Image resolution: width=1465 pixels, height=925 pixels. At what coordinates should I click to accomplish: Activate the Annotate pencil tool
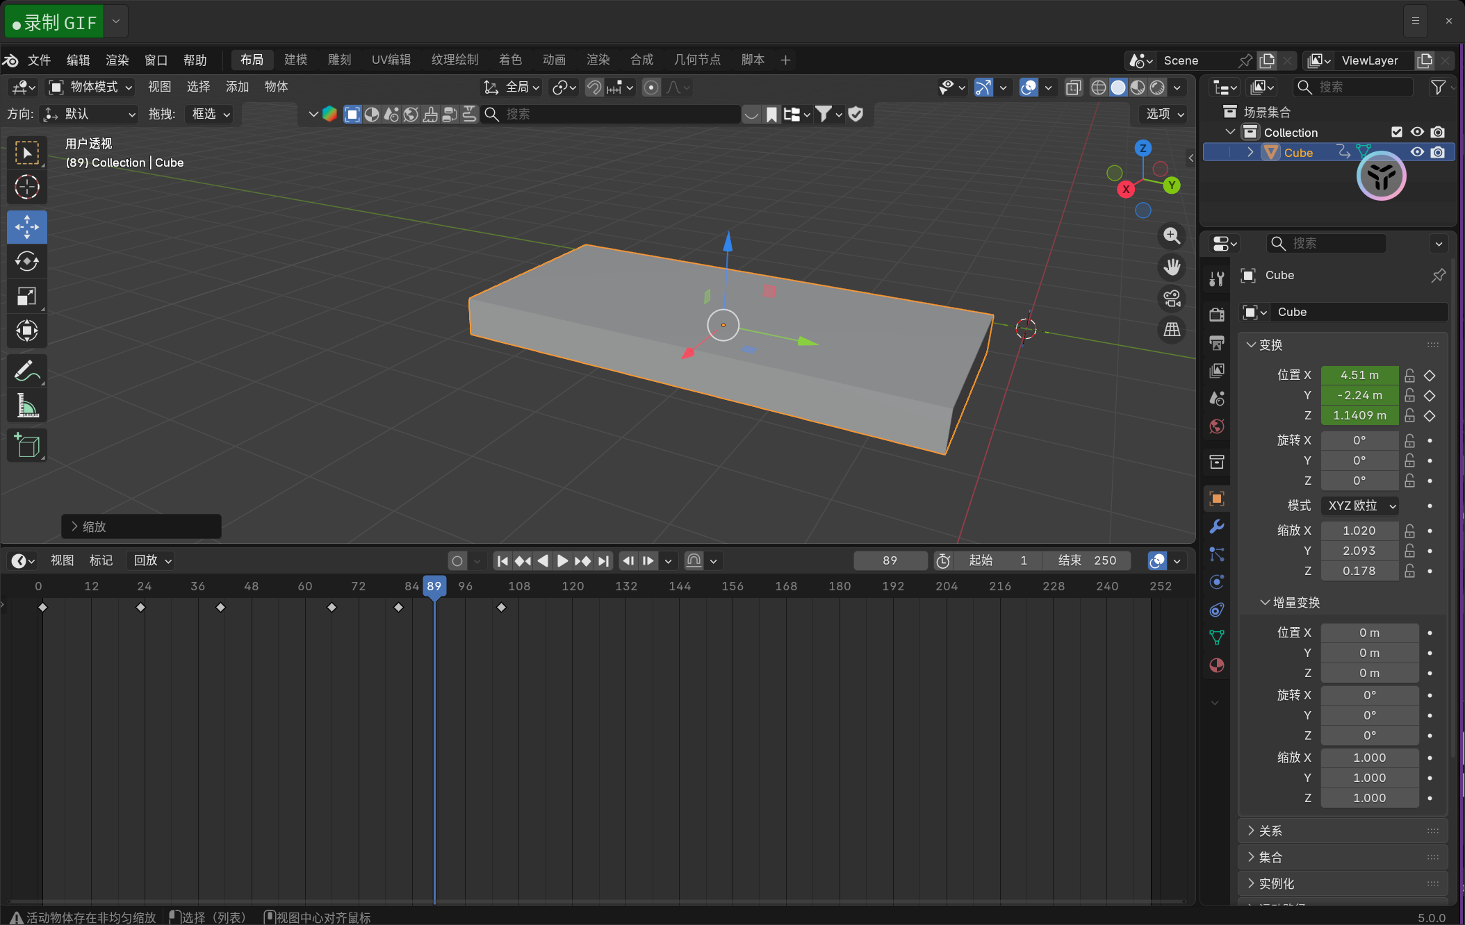click(27, 372)
